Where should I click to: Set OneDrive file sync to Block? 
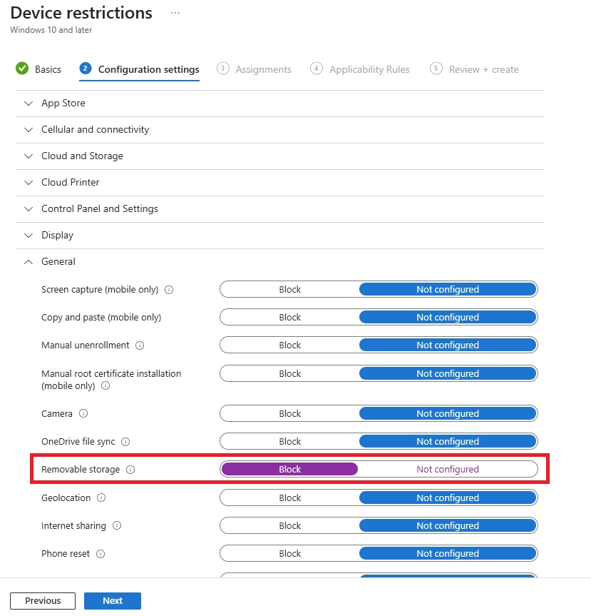[x=290, y=441]
